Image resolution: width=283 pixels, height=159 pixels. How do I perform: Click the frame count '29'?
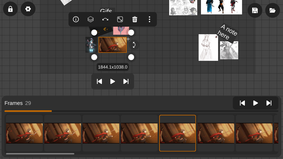[28, 103]
